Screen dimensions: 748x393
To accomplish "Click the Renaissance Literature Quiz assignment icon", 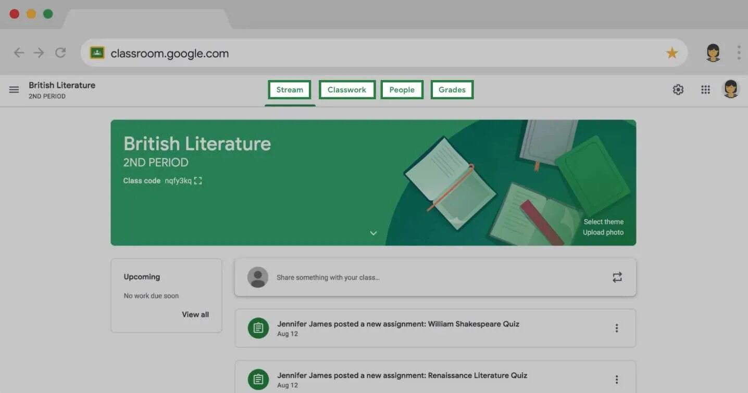I will [258, 379].
